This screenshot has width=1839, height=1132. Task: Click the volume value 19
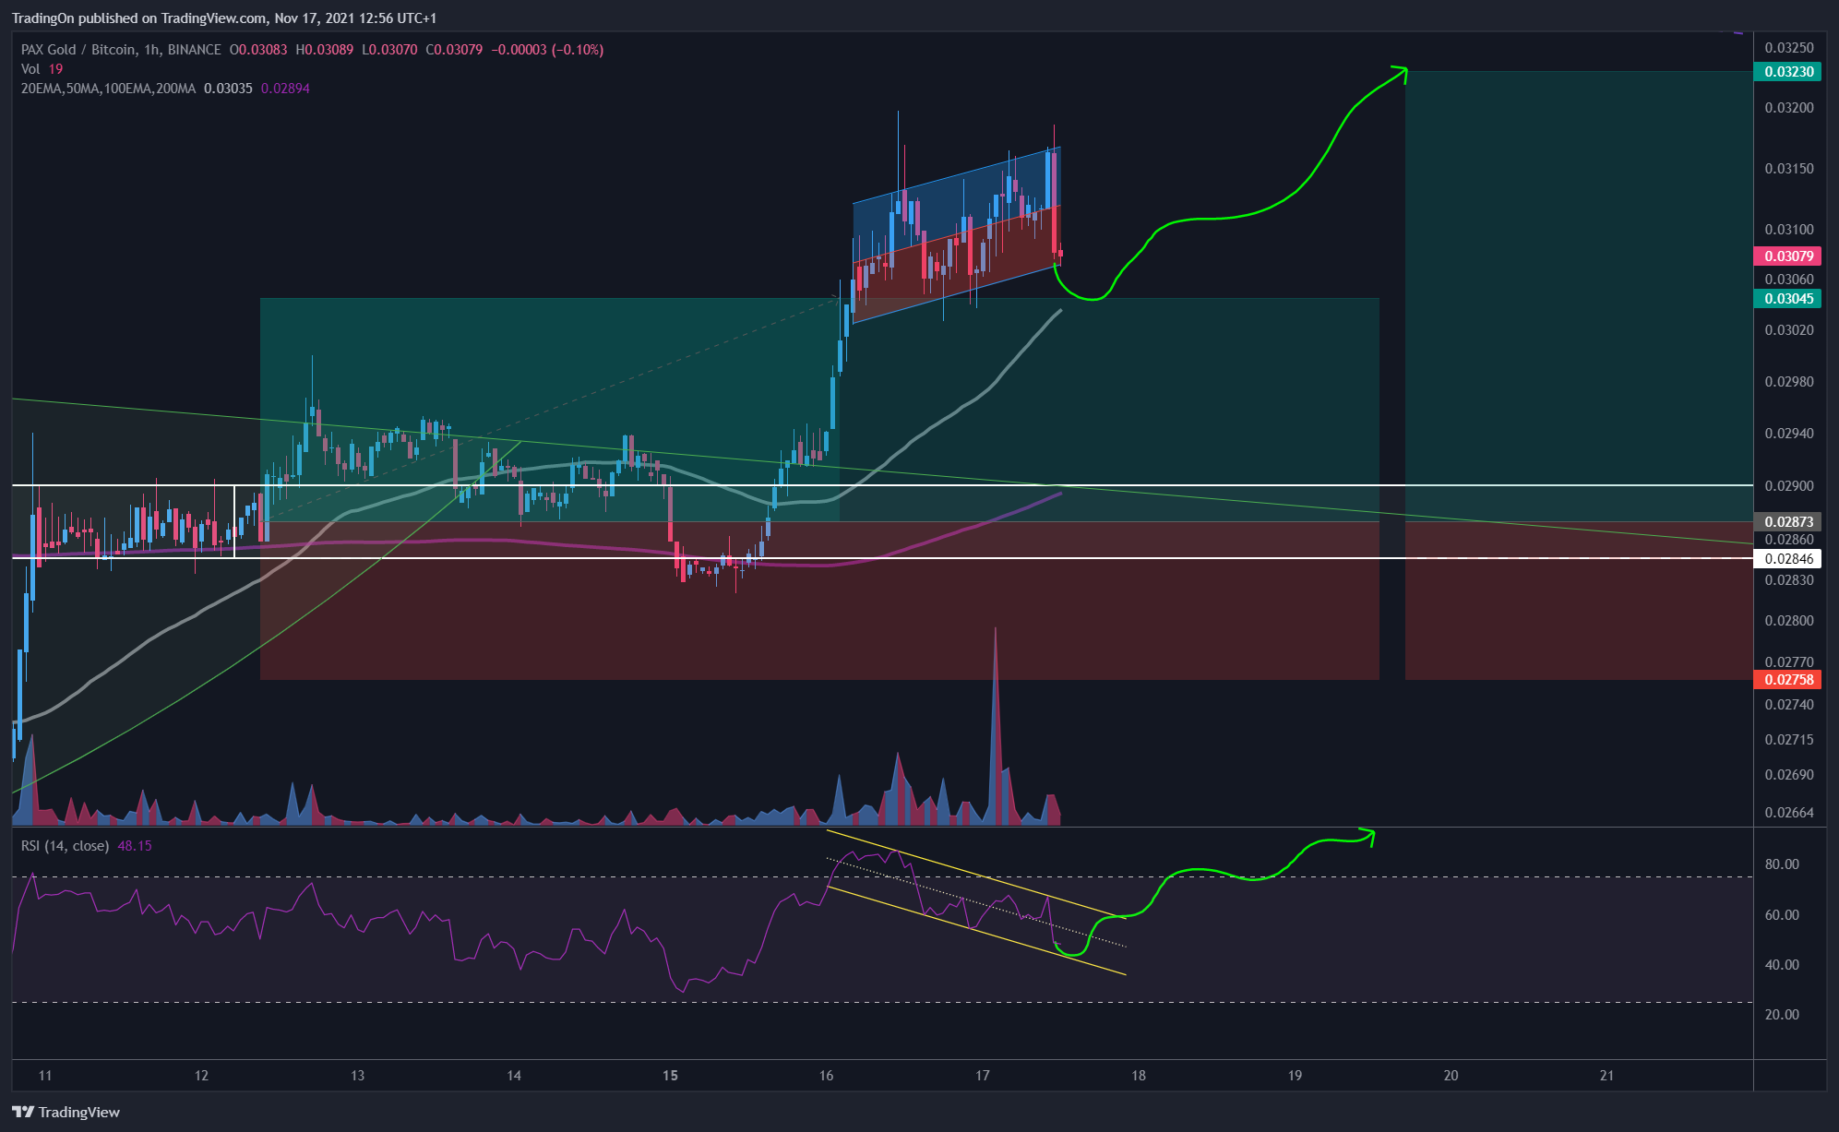pos(56,69)
